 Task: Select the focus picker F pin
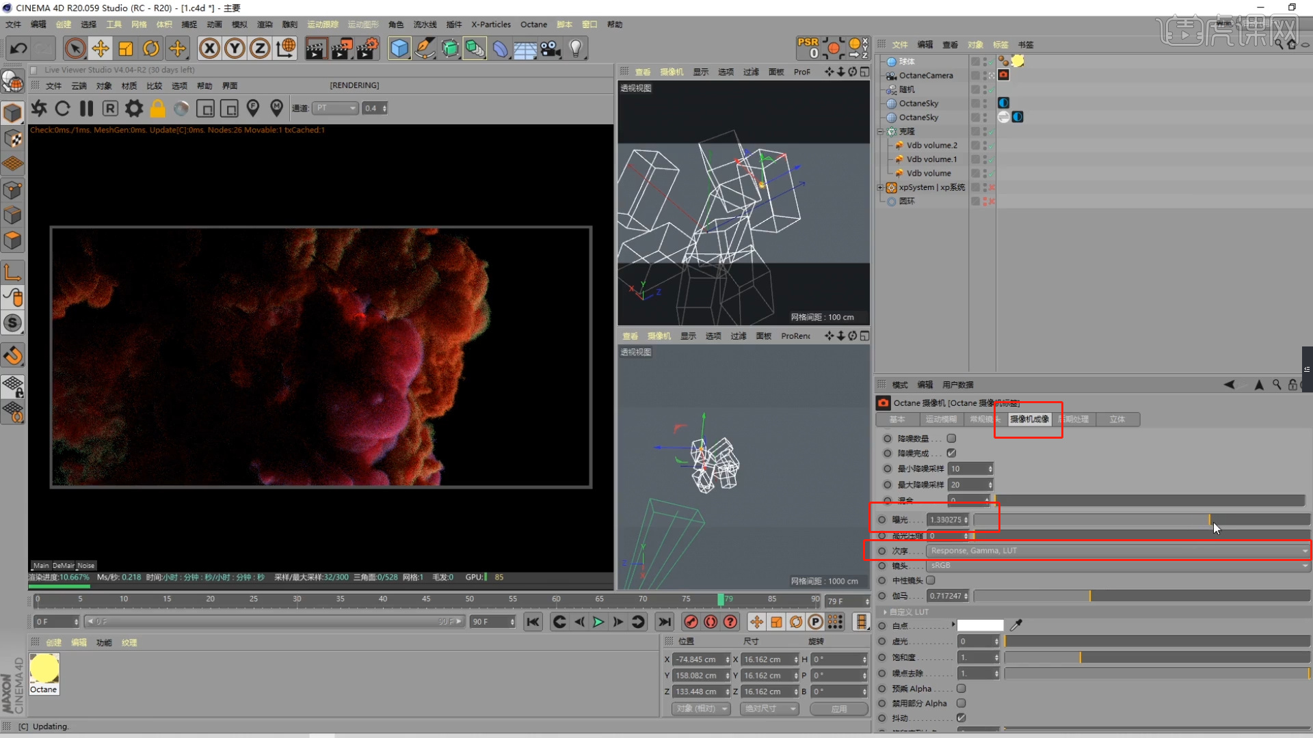[253, 109]
